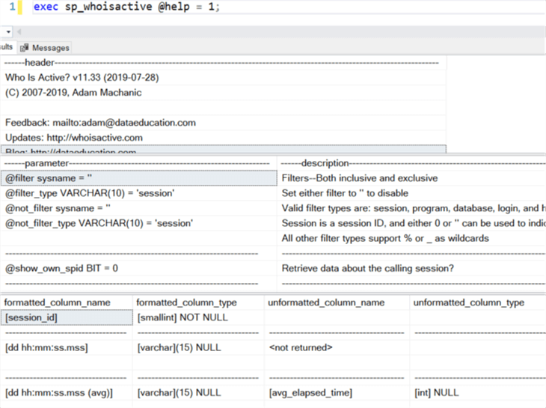Select [varchar](15) NULL cell in (avg) row

[x=198, y=393]
